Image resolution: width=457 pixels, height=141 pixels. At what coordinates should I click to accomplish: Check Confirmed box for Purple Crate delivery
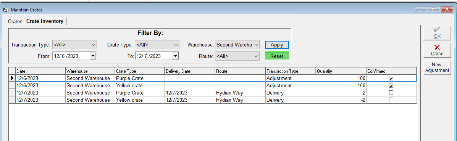coord(391,93)
